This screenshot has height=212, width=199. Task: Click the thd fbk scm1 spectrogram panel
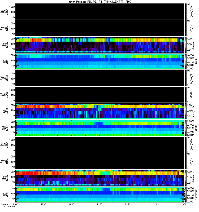click(99, 127)
